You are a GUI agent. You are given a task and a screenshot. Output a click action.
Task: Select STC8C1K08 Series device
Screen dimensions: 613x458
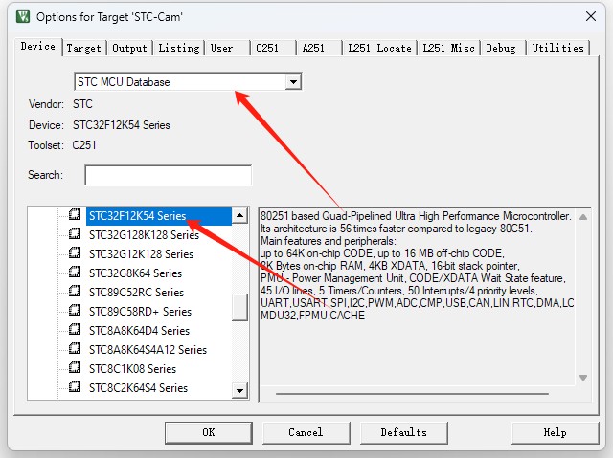click(132, 369)
